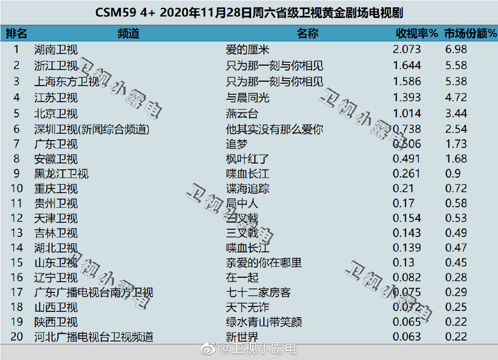
Task: Select 只为那一刻与你相见 in the 浙江卫视 row
Action: (x=274, y=66)
